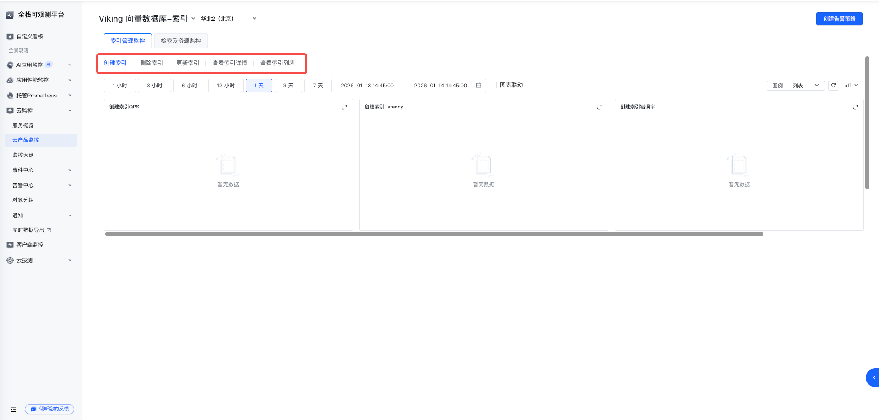879x420 pixels.
Task: Click the 应用性能监控 sidebar icon
Action: [10, 80]
